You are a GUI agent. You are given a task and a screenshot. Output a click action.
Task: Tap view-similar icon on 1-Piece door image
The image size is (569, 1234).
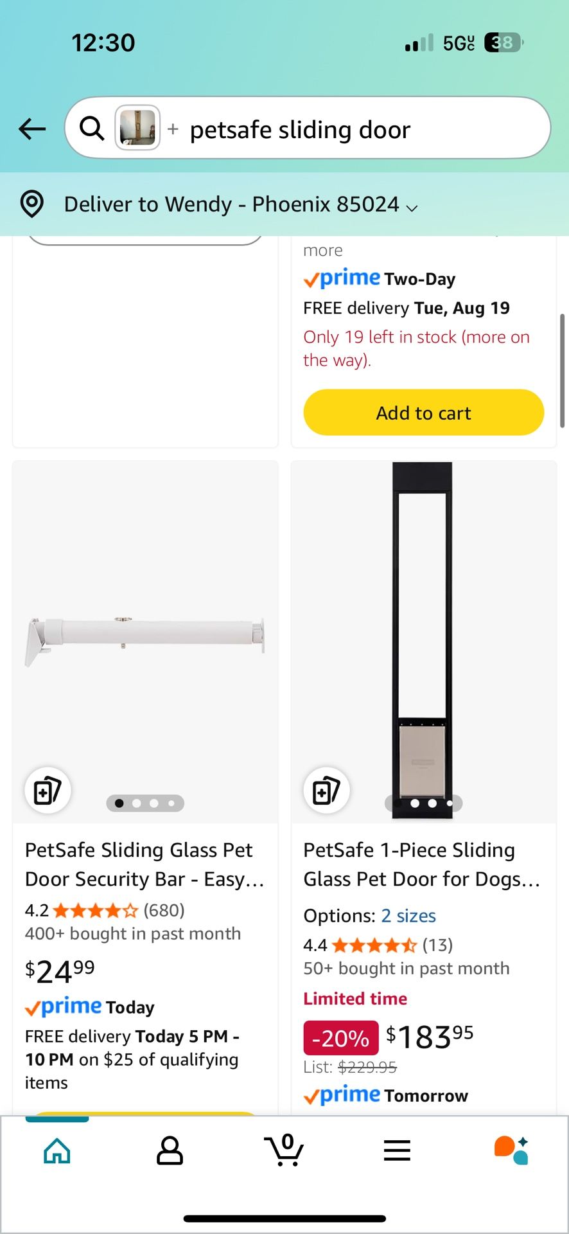click(326, 791)
